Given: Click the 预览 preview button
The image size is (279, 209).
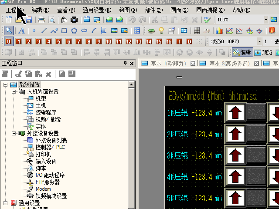Looking at the screenshot, I should 263,52.
